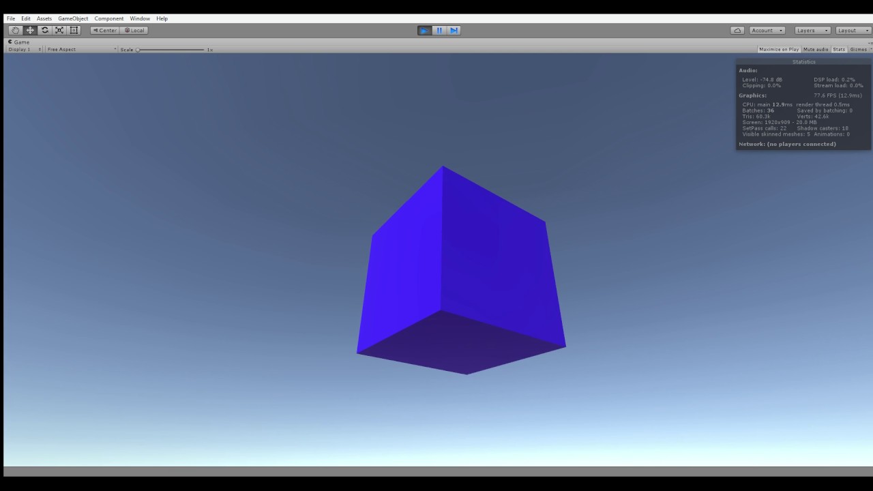Open the Assets menu
The width and height of the screenshot is (873, 491).
[x=44, y=18]
